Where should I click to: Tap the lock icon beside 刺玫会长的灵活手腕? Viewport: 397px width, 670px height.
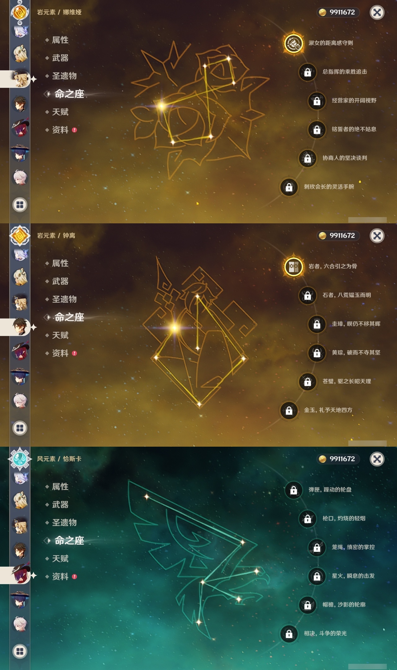[289, 187]
